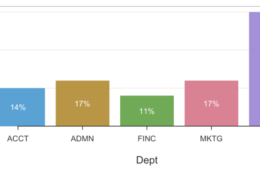Click the FINC x-axis label
260x170 pixels.
pos(147,139)
